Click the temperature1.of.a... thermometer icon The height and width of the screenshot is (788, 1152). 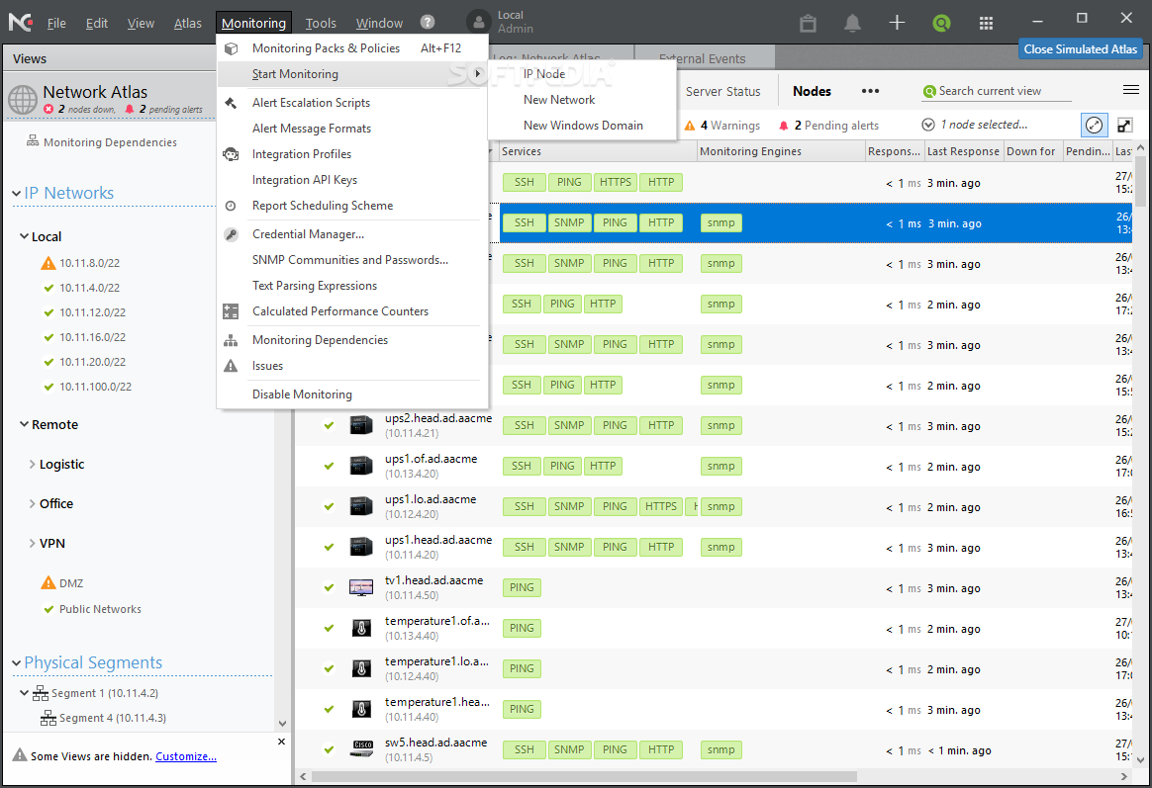coord(360,628)
